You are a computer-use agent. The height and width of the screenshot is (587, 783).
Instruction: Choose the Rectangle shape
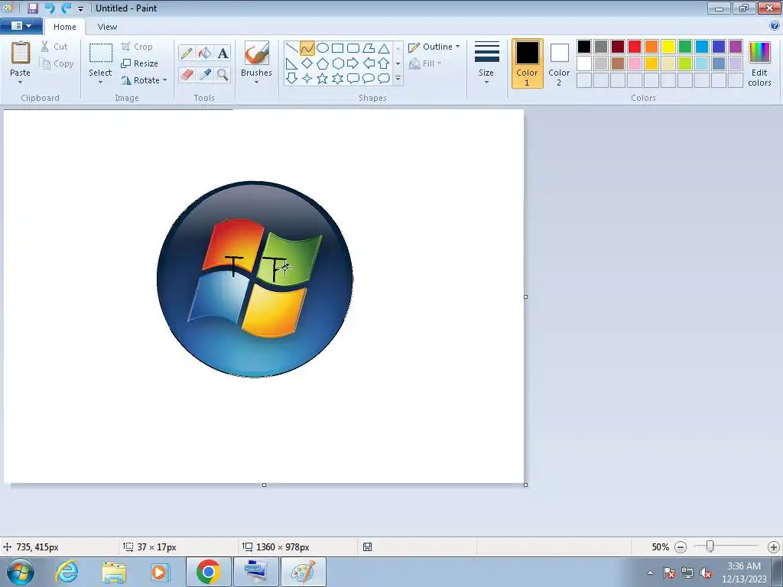point(337,48)
